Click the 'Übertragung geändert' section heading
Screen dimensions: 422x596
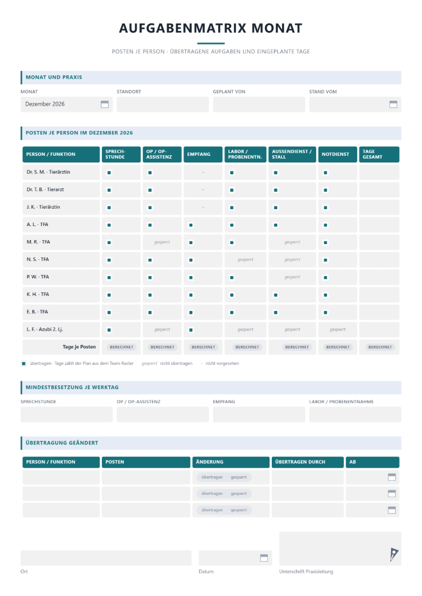62,443
